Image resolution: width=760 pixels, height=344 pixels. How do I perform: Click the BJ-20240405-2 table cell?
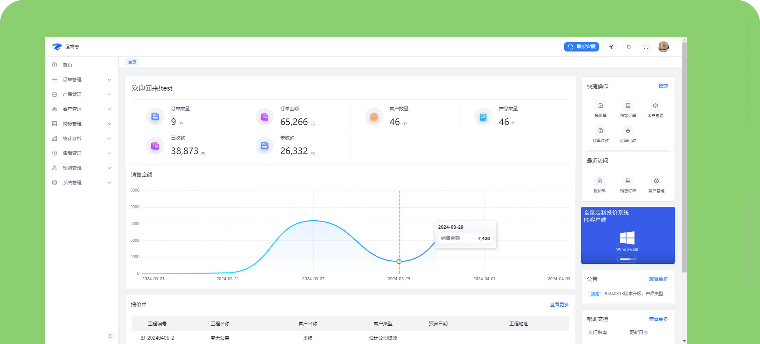pos(157,338)
